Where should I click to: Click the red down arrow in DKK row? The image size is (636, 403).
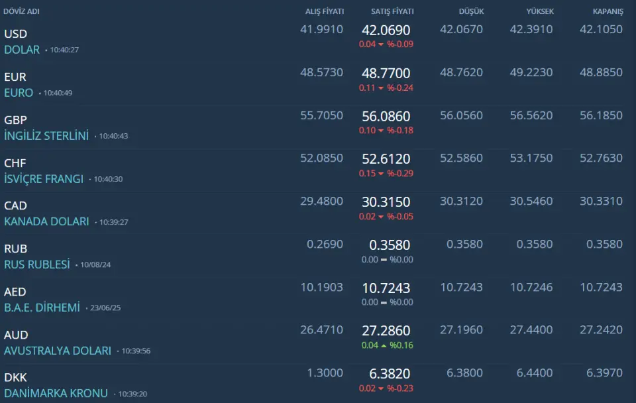[381, 388]
